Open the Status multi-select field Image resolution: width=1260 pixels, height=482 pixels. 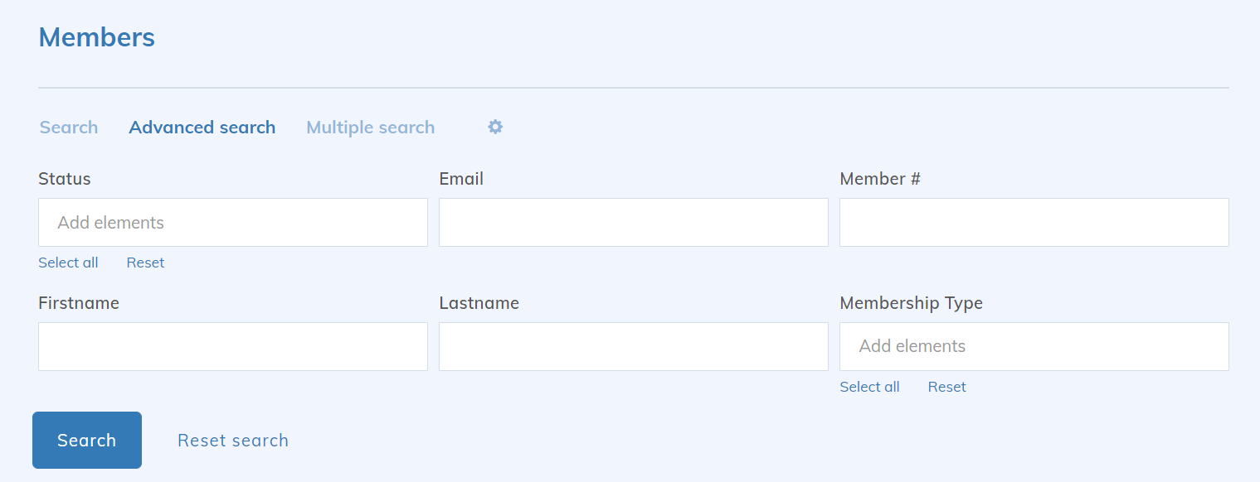(x=232, y=222)
